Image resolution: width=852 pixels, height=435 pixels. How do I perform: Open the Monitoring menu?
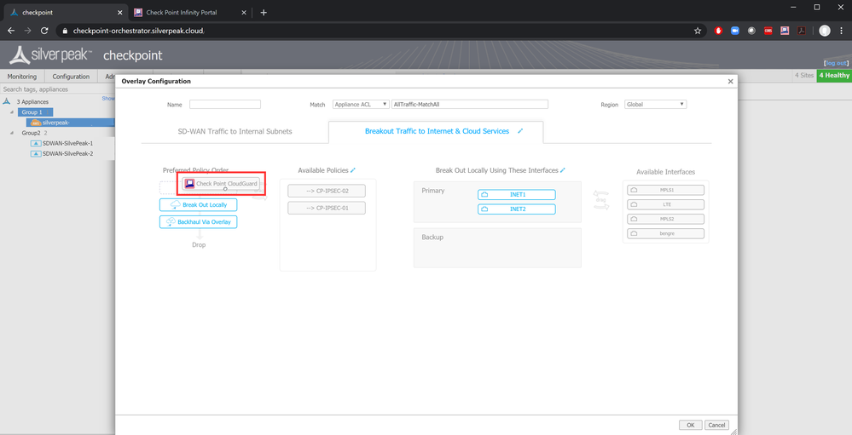pos(22,77)
